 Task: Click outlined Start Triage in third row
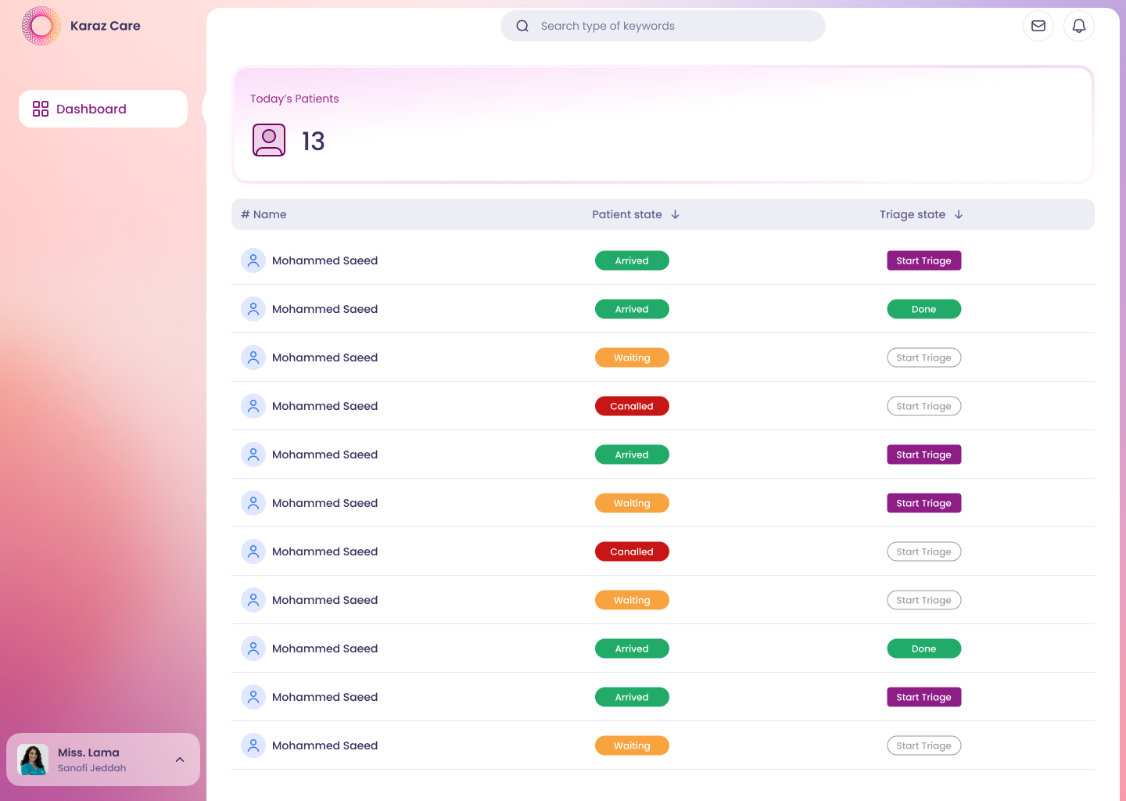point(923,357)
